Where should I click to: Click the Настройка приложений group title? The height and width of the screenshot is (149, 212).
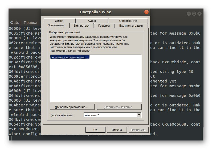[x=65, y=32]
